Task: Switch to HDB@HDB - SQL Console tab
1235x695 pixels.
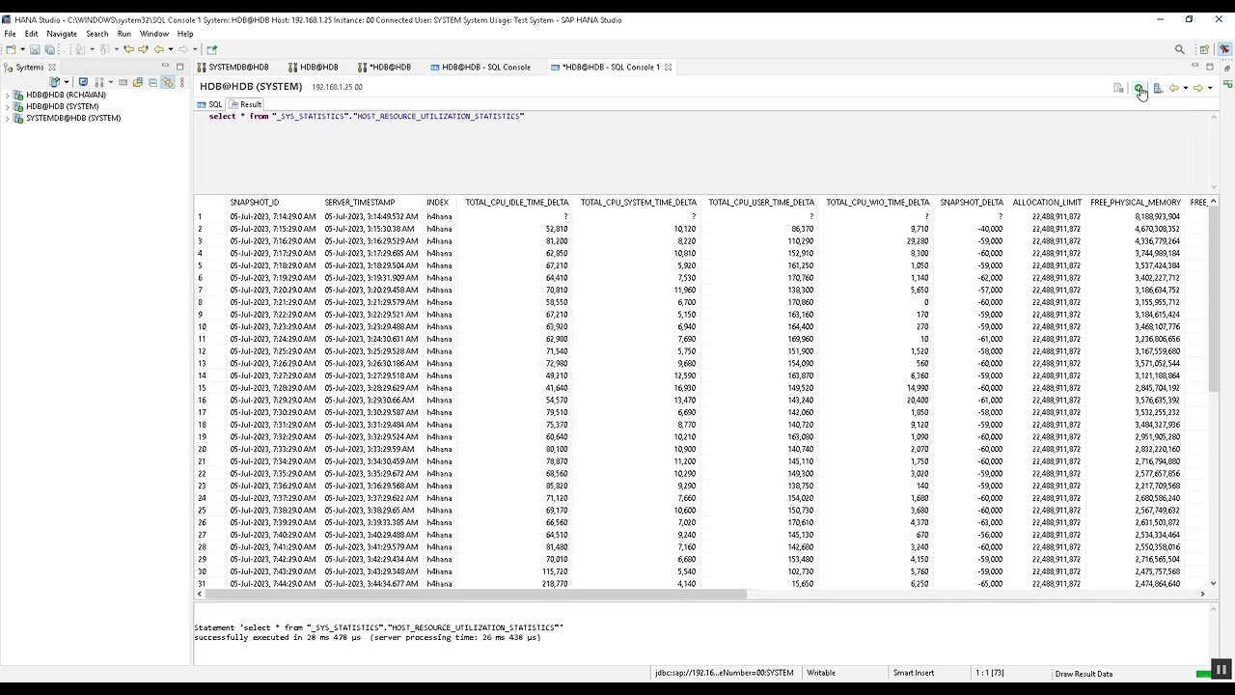Action: pyautogui.click(x=480, y=68)
